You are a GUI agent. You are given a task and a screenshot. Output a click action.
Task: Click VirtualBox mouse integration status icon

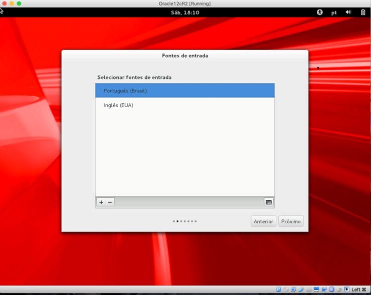click(339, 289)
